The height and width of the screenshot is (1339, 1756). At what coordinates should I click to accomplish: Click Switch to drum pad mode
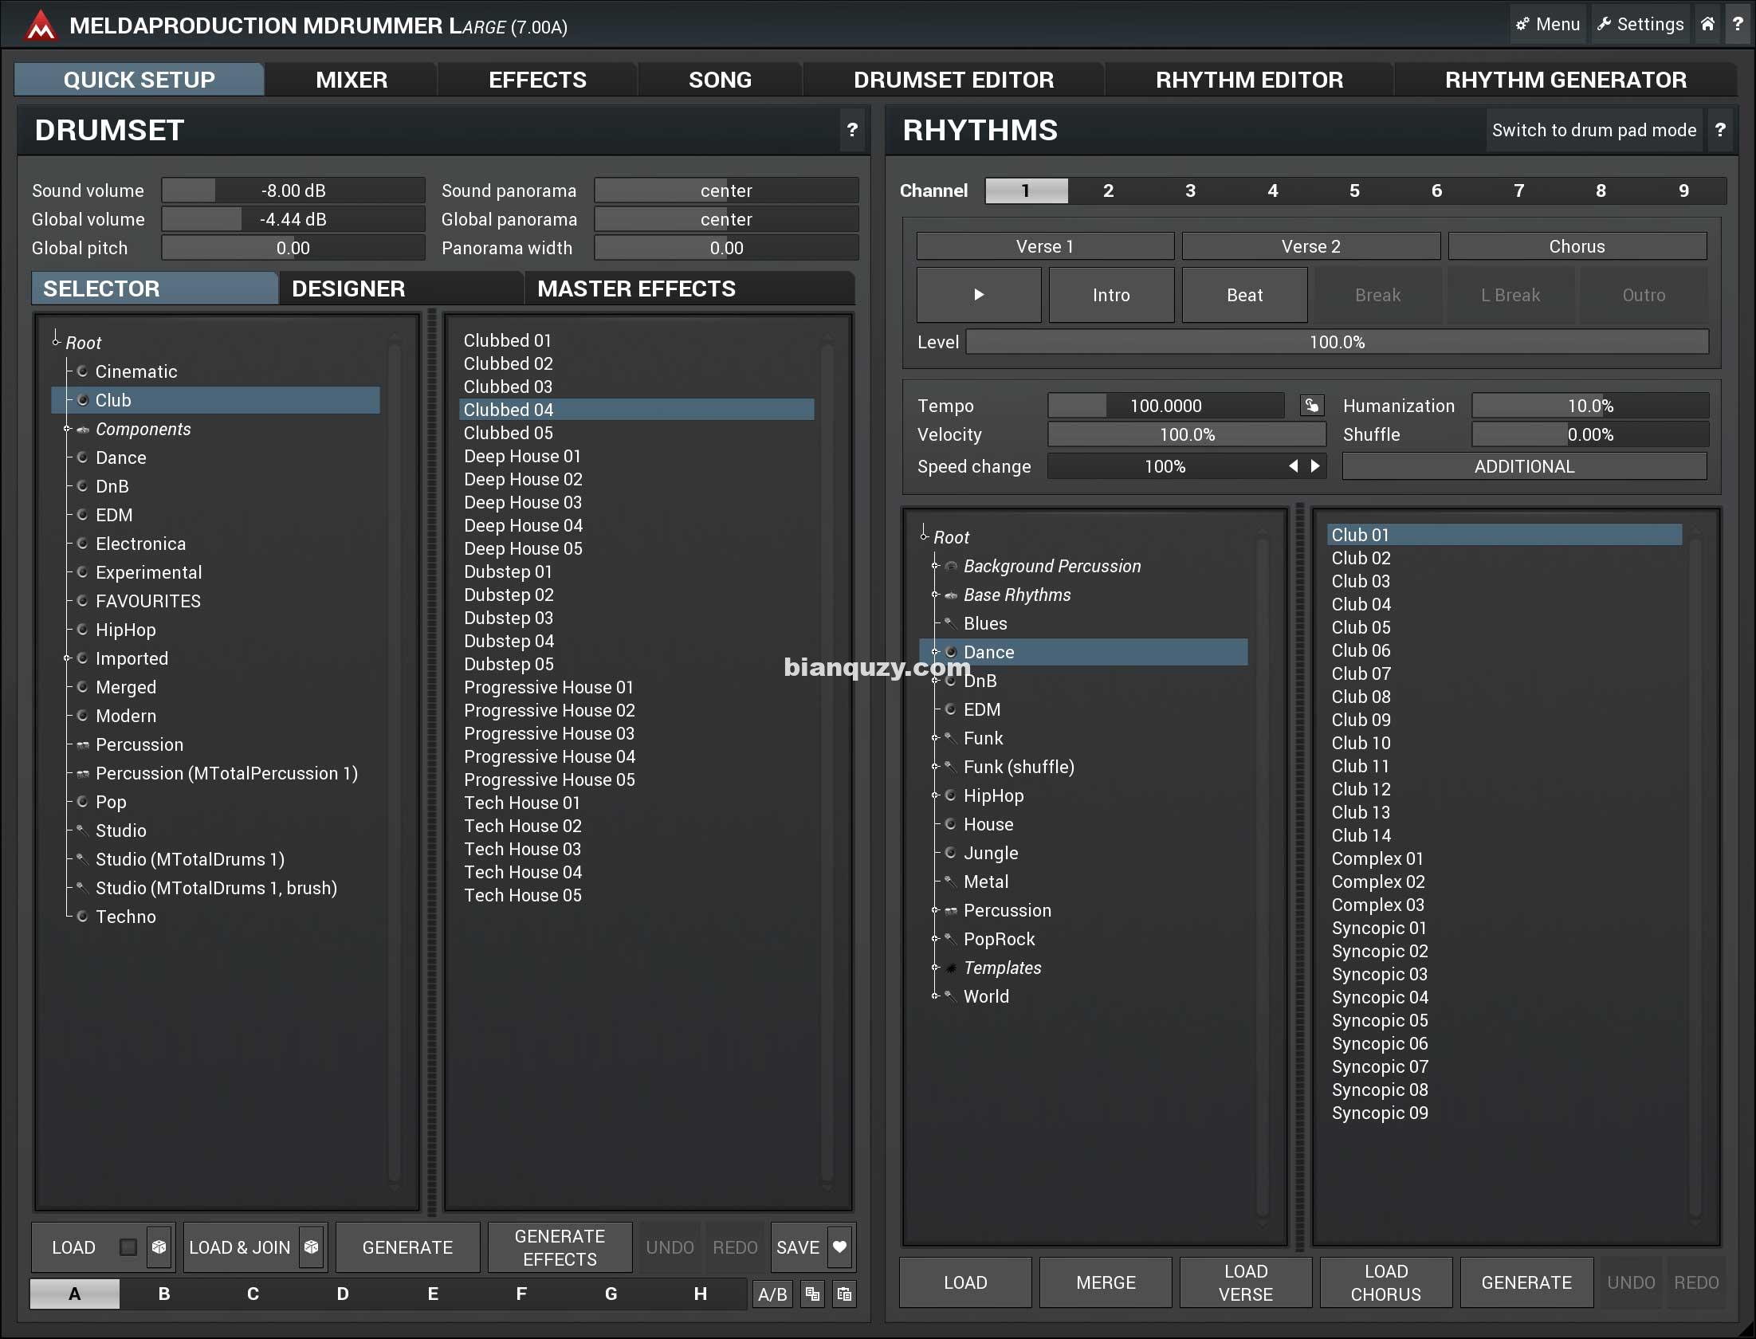tap(1594, 130)
